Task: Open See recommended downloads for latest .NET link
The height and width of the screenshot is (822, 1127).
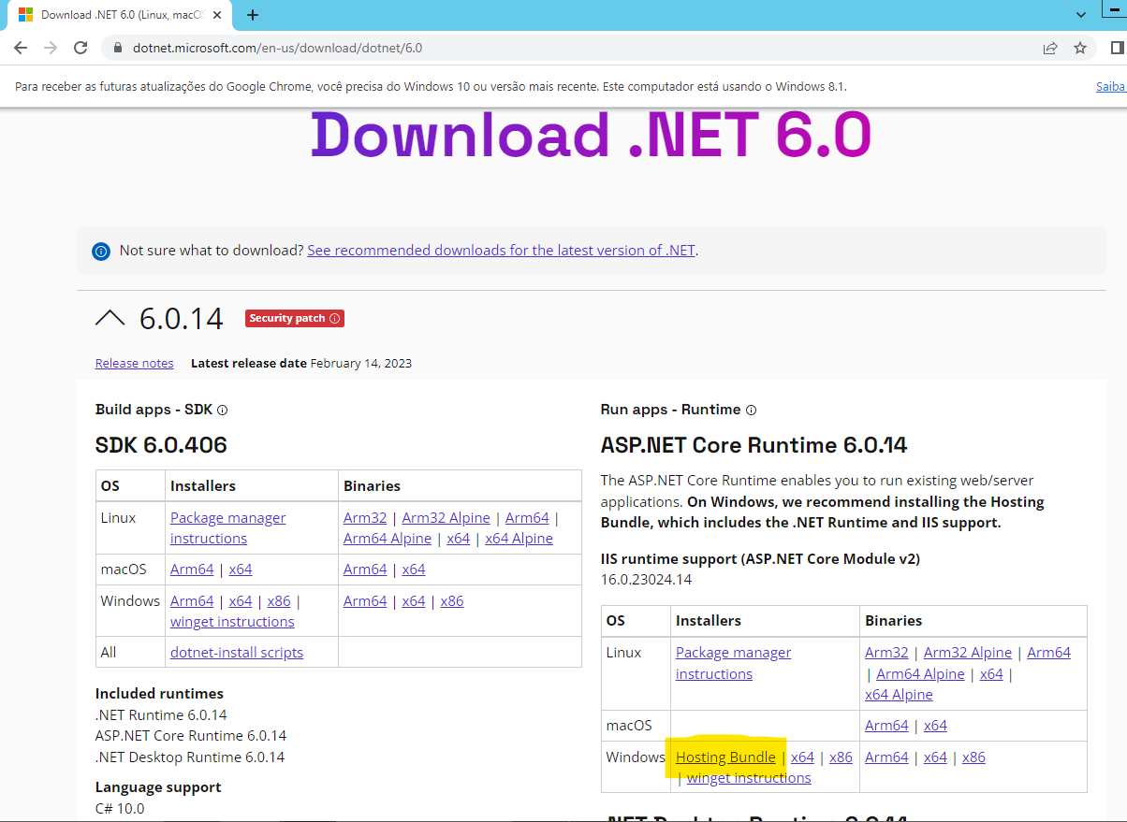Action: 501,251
